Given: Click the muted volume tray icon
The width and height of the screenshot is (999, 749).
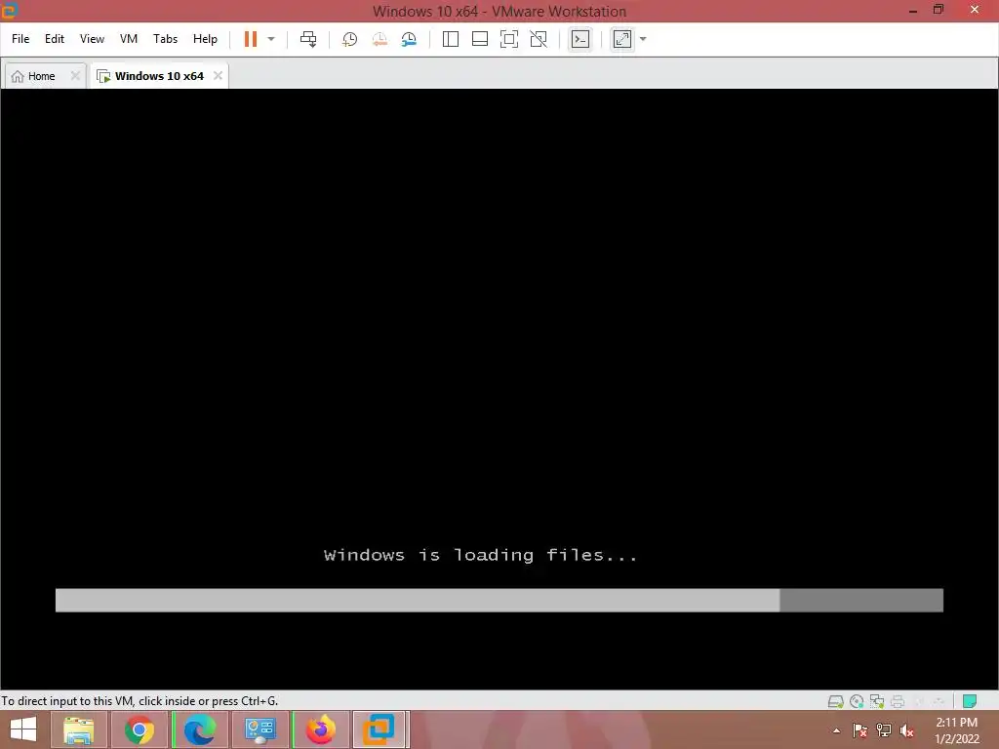Looking at the screenshot, I should [907, 730].
